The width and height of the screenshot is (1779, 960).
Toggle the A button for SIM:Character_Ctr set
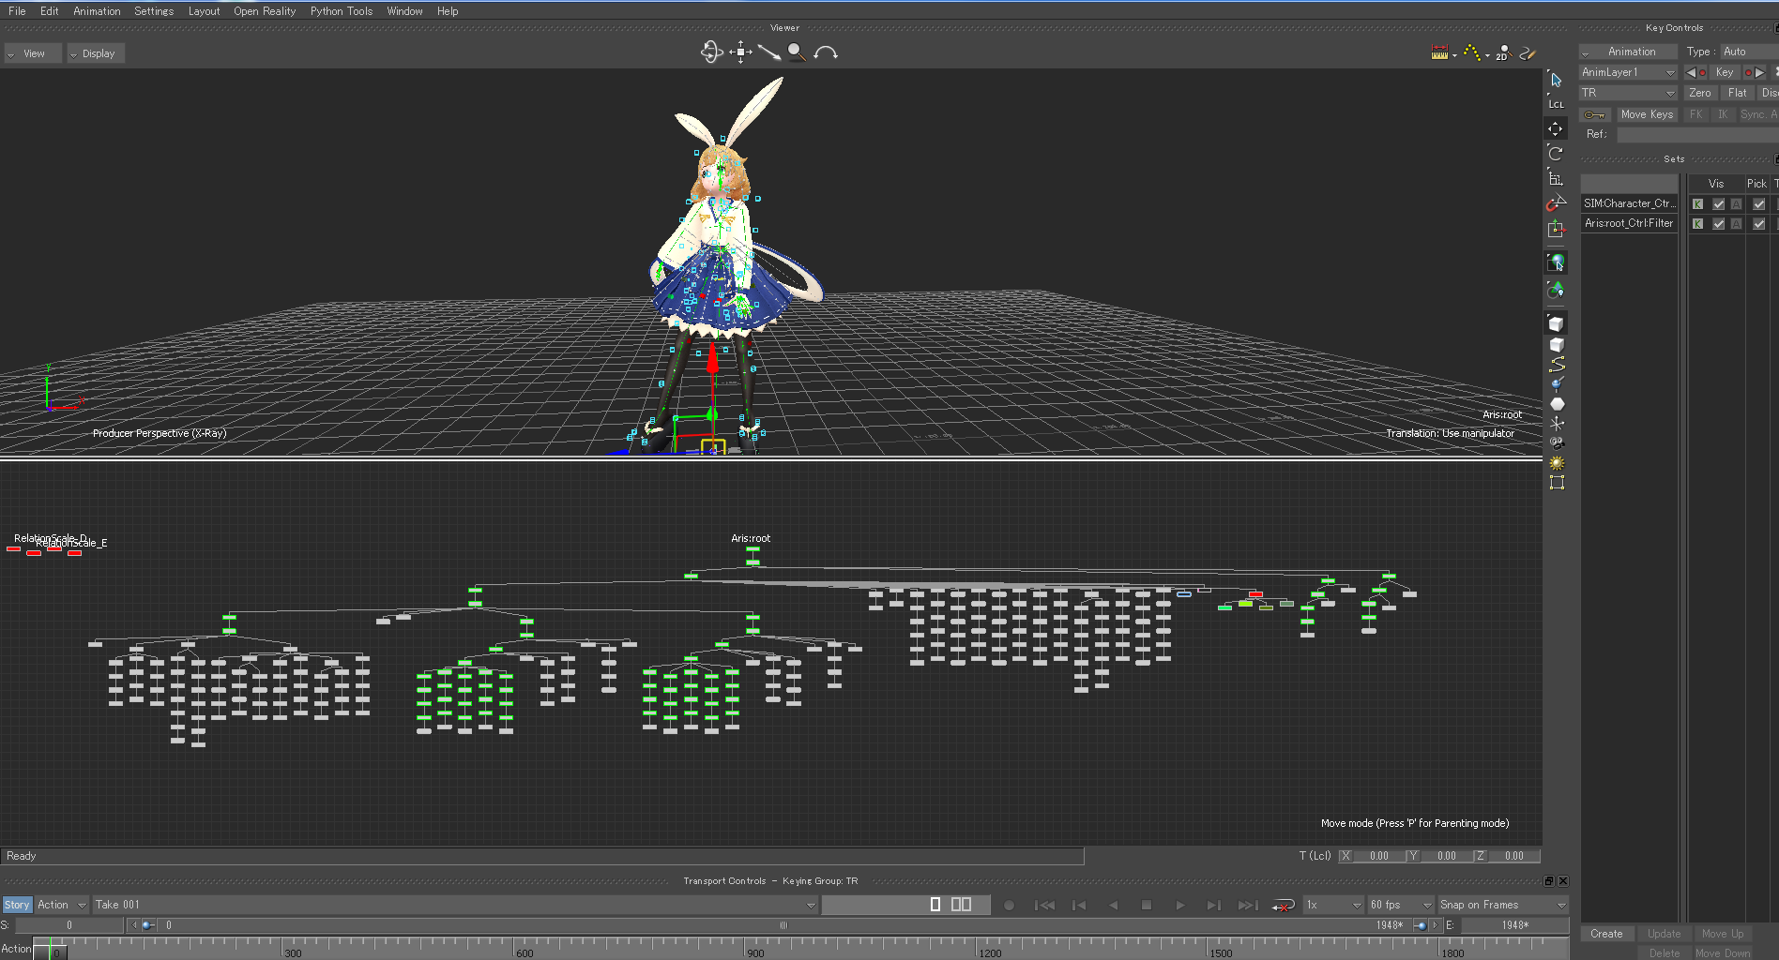click(x=1736, y=203)
